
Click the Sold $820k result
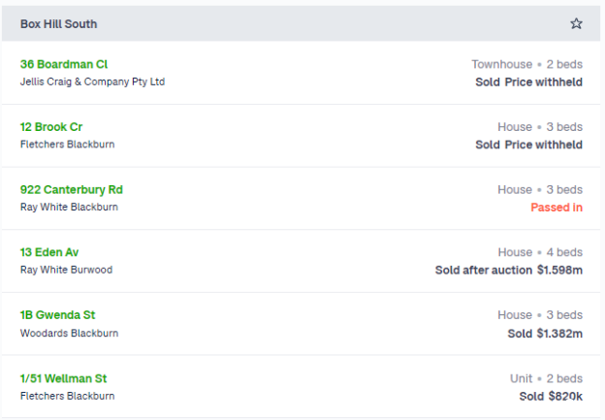point(551,396)
